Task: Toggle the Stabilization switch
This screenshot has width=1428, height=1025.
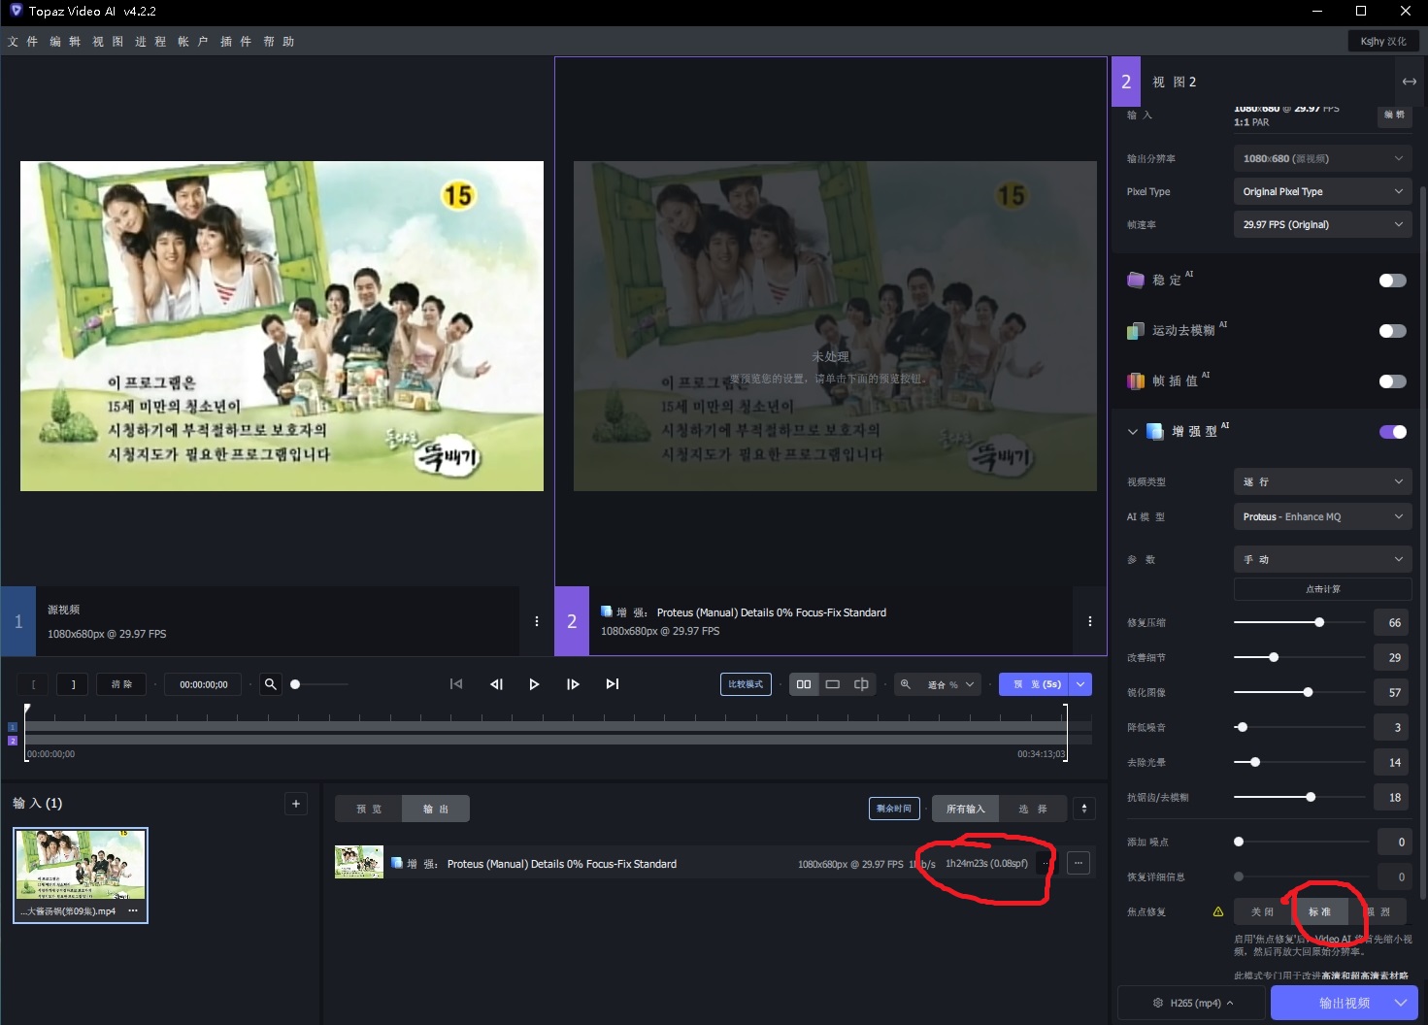Action: tap(1392, 281)
